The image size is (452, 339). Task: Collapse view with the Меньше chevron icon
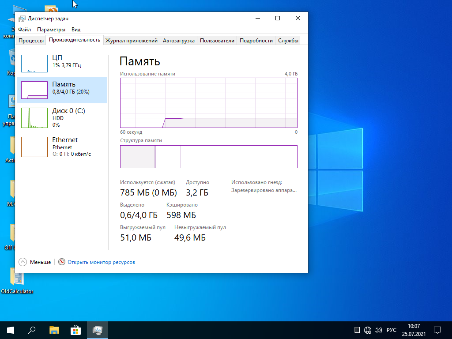click(23, 262)
